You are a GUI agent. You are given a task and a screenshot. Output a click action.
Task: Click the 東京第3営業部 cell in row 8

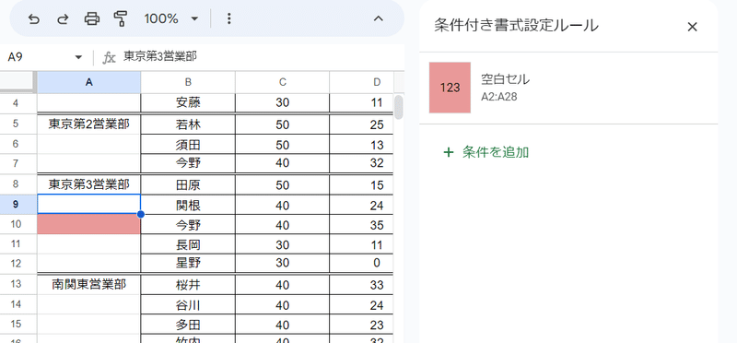(88, 185)
